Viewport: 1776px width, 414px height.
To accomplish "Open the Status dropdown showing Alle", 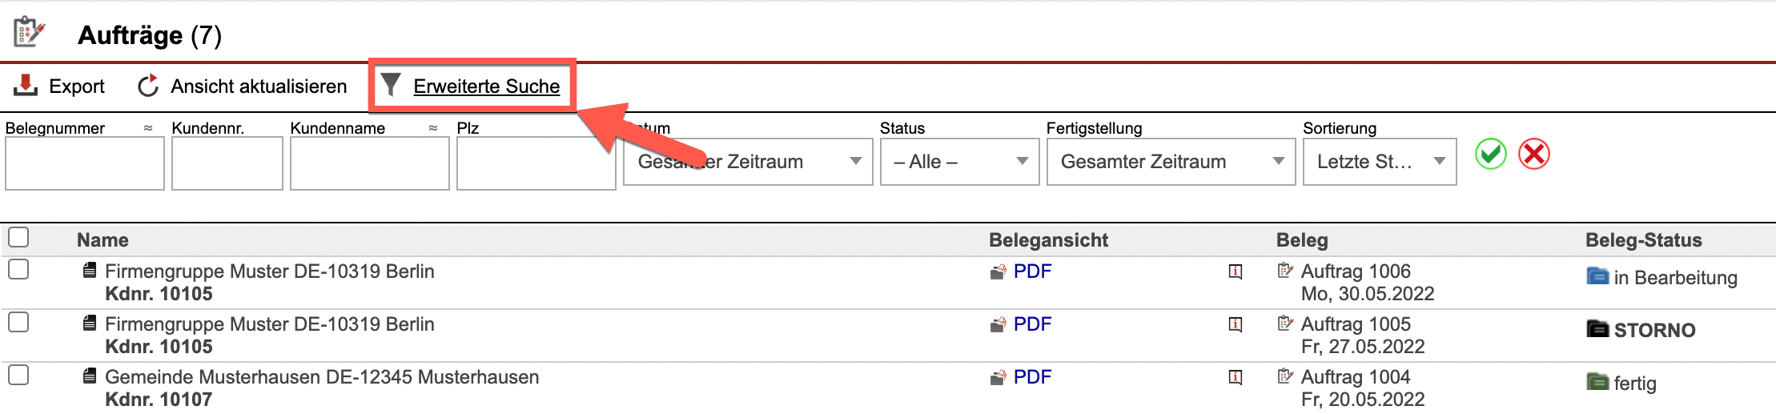I will point(959,162).
